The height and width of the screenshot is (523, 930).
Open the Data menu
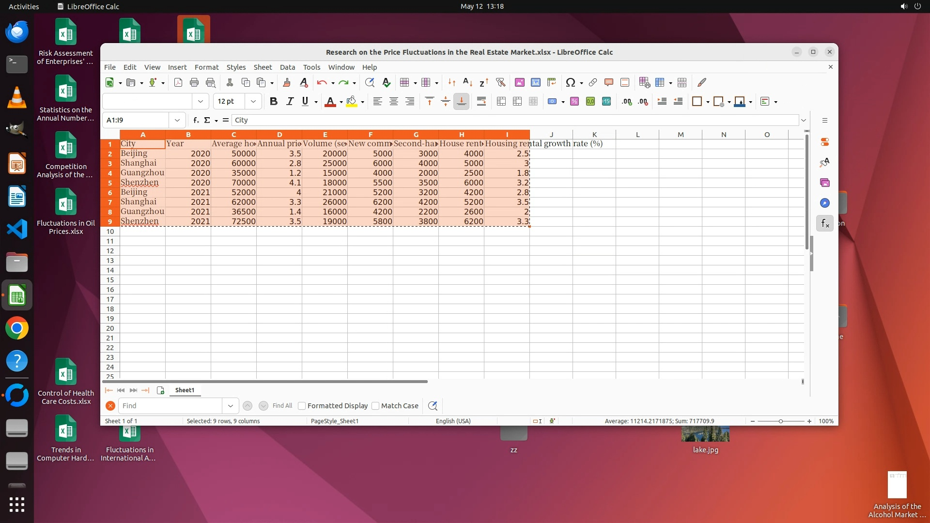point(287,67)
